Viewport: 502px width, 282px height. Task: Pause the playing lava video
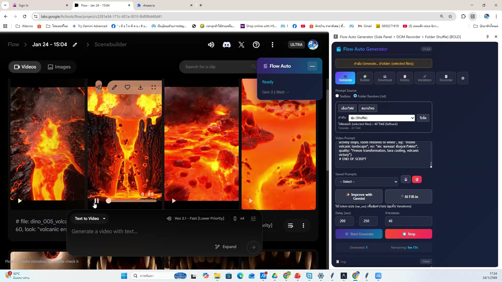click(x=96, y=201)
